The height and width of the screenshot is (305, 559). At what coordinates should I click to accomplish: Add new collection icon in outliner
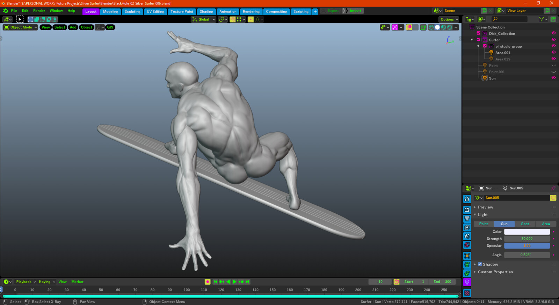[x=553, y=19]
